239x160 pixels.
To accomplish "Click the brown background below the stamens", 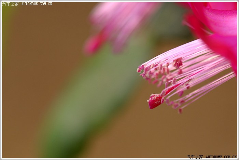I will [x=154, y=133].
